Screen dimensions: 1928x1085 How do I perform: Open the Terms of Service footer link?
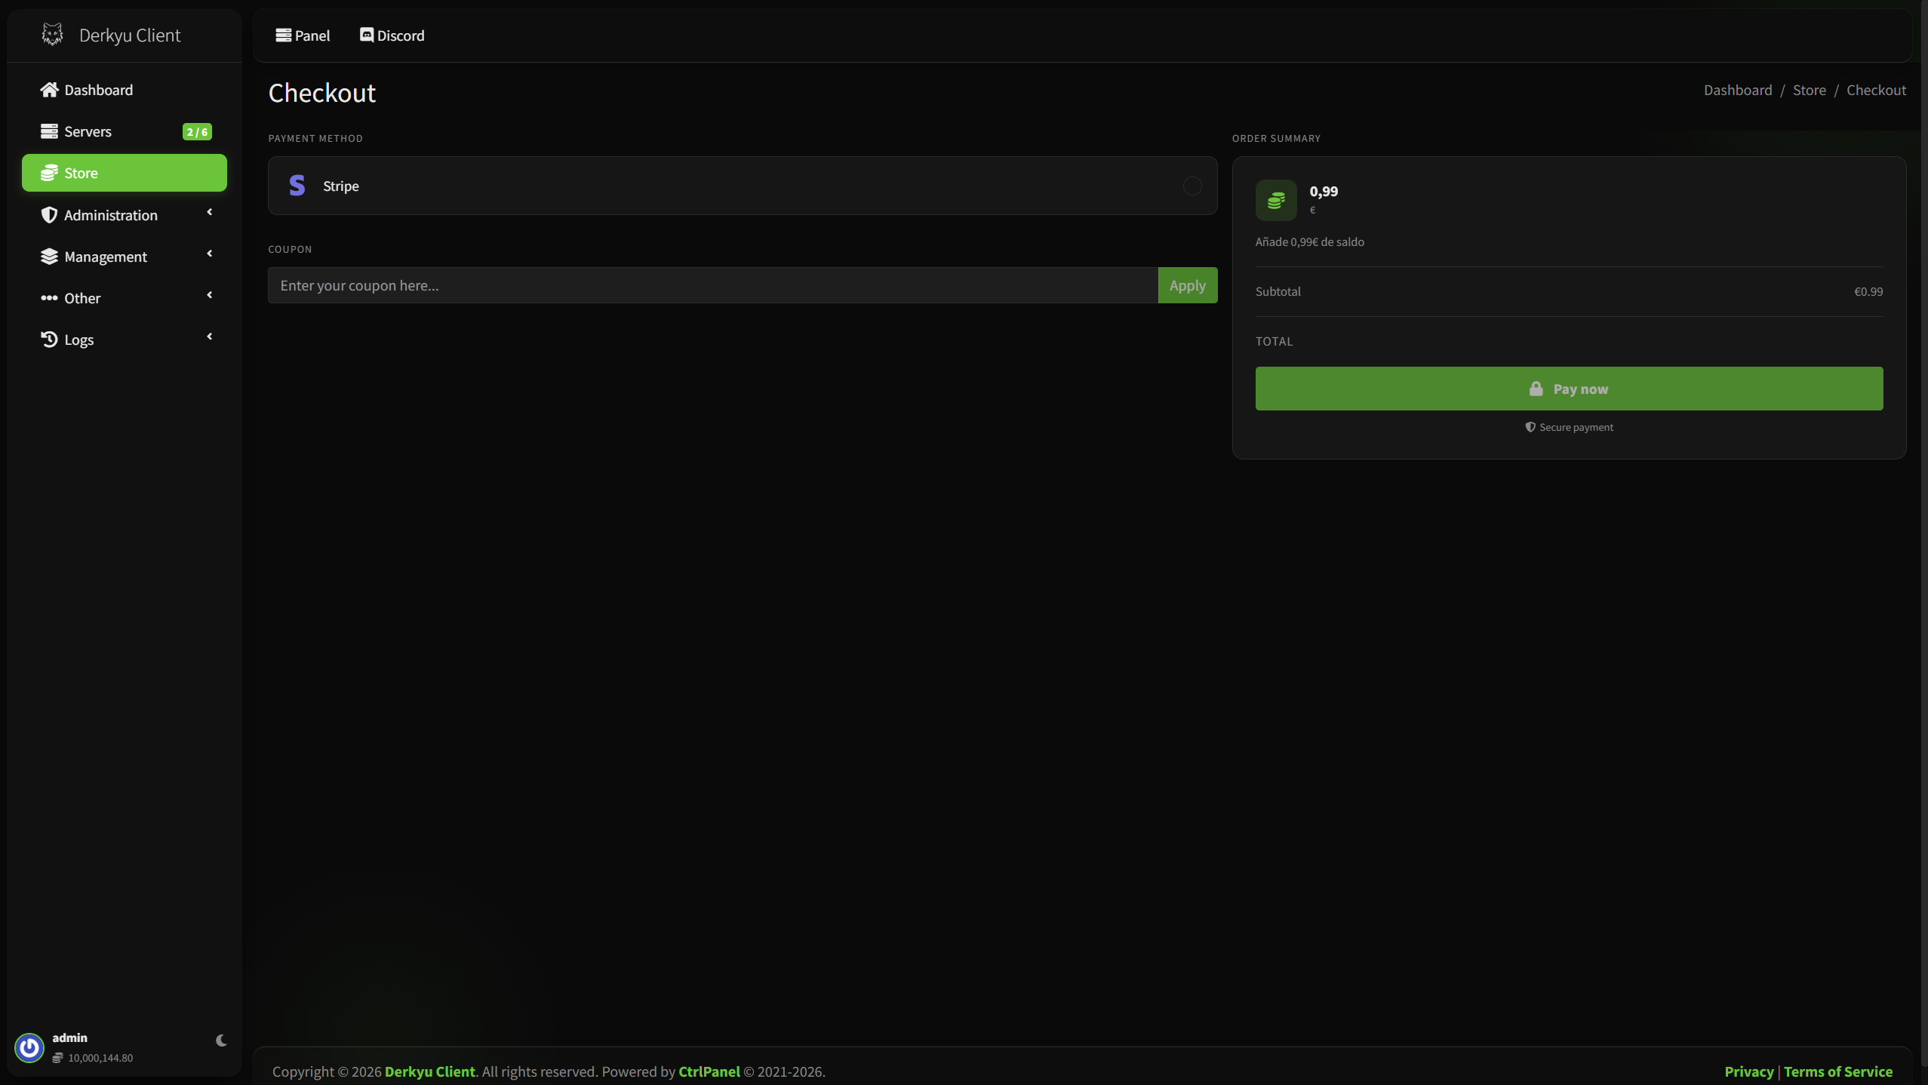(x=1838, y=1071)
